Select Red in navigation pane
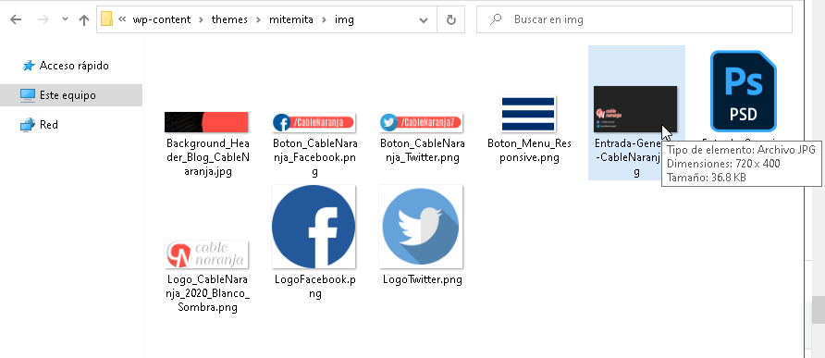 (48, 125)
